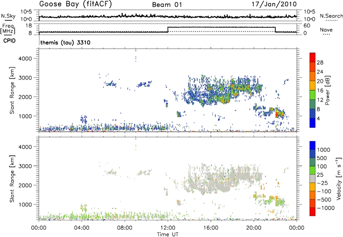Screen dimensions: 343x237
Task: Click the '20' power colorbar label
Action: [320, 81]
